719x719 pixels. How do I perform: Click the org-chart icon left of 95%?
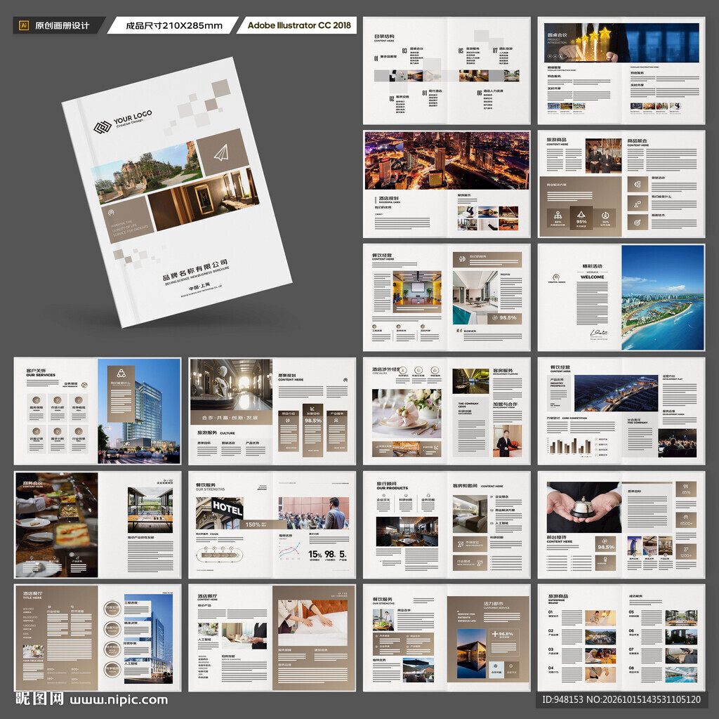point(558,215)
